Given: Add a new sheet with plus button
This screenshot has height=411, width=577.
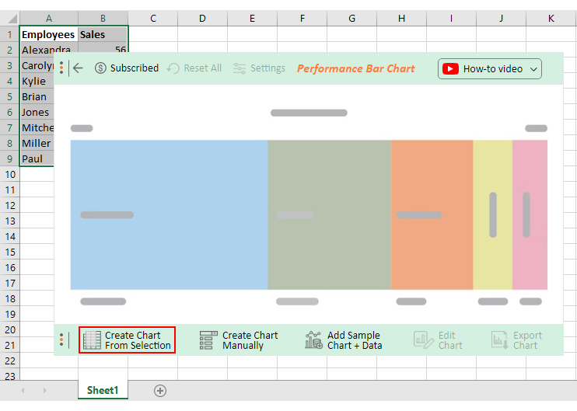Looking at the screenshot, I should pyautogui.click(x=160, y=390).
